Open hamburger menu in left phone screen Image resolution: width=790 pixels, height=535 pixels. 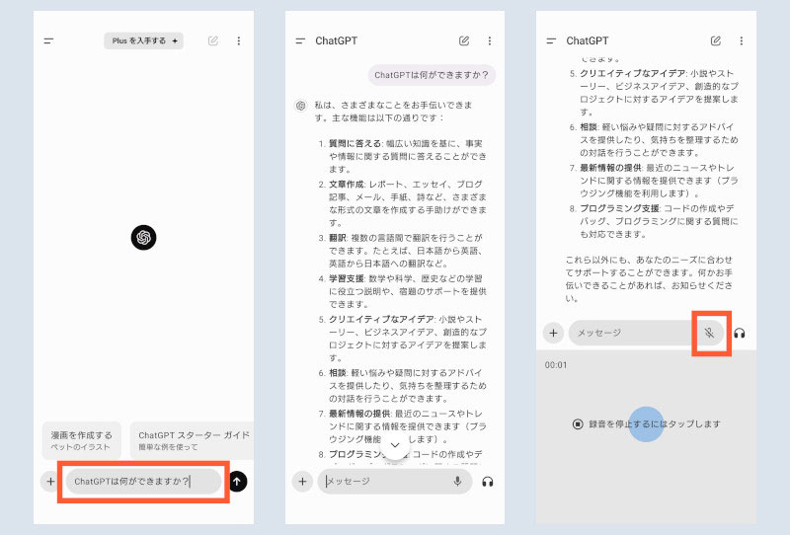48,40
